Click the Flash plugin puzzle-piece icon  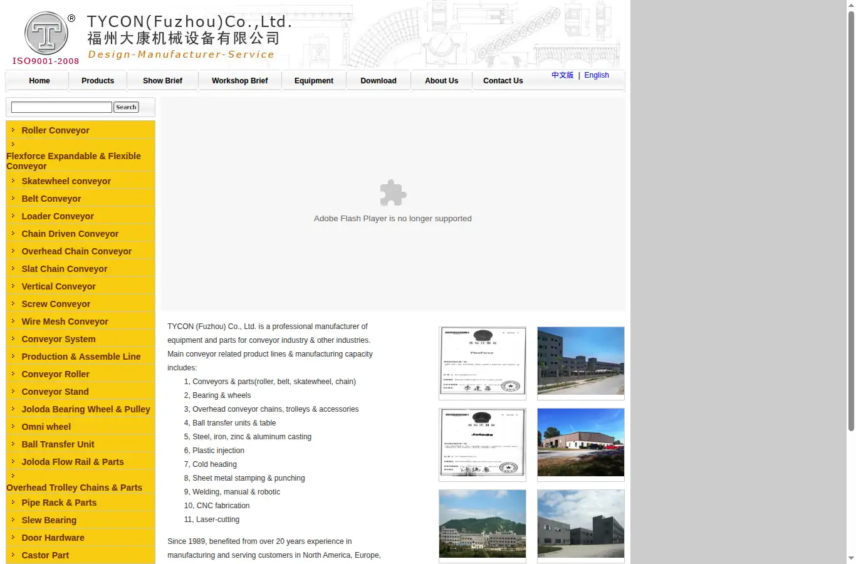coord(393,193)
